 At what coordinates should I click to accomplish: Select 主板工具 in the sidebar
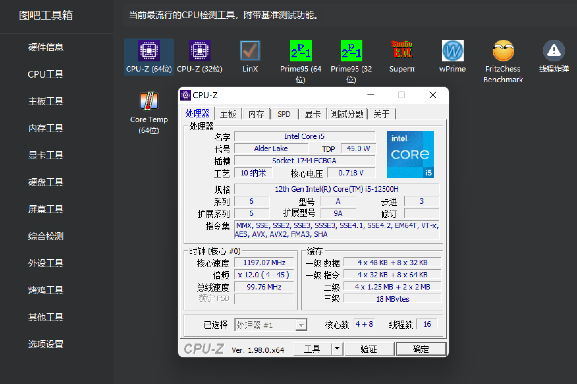pyautogui.click(x=46, y=101)
